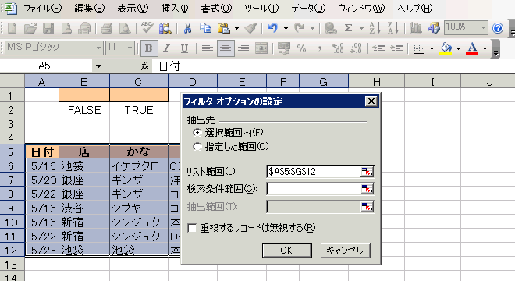Open the ツール(T) menu
Viewport: 515px width, 281px height.
click(x=261, y=9)
